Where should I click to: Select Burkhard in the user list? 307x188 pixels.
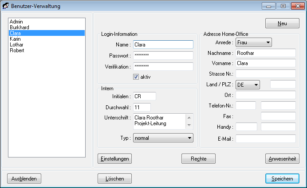[x=20, y=27]
